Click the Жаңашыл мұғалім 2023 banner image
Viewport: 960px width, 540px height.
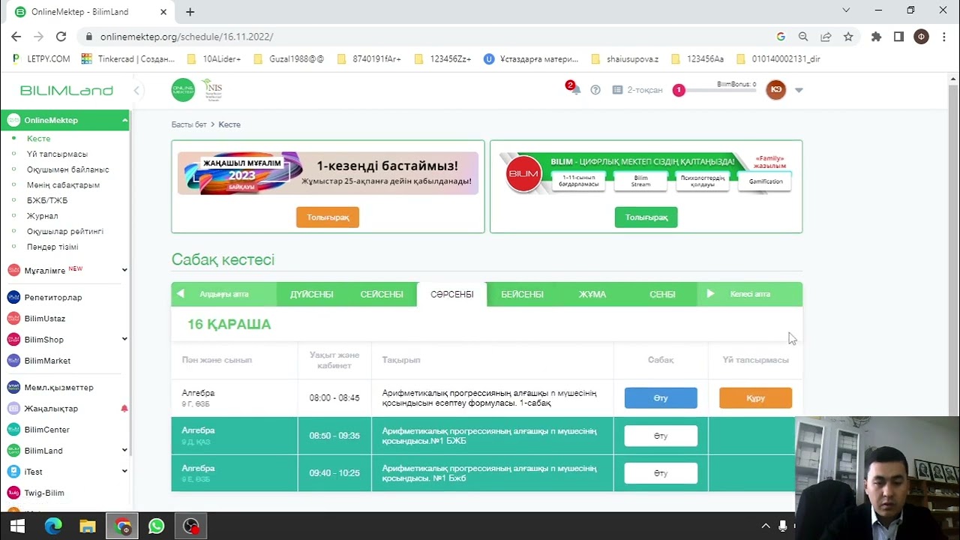(x=328, y=173)
